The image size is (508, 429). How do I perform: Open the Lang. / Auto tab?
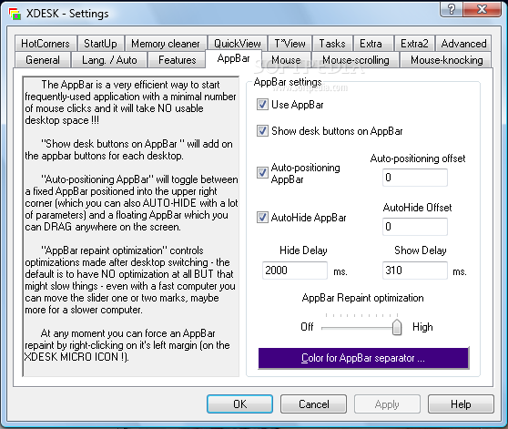pos(109,60)
